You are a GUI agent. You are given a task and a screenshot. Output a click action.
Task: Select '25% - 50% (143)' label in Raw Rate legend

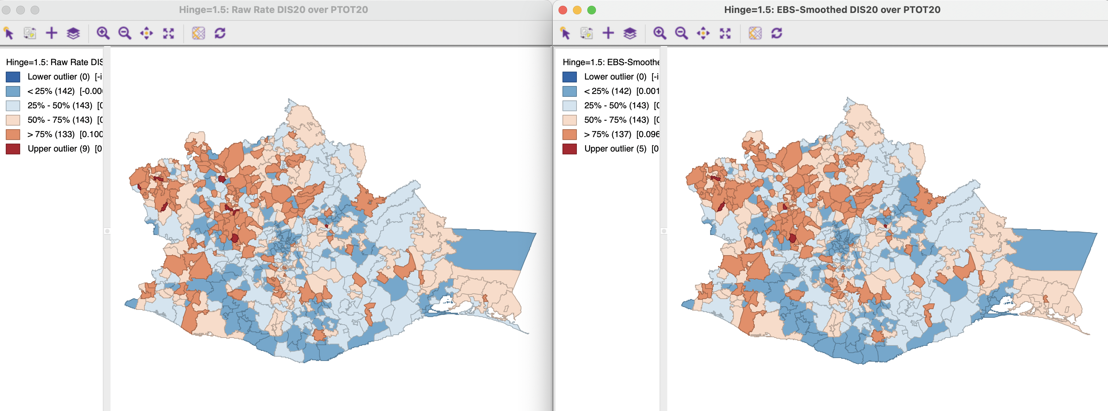pyautogui.click(x=60, y=105)
